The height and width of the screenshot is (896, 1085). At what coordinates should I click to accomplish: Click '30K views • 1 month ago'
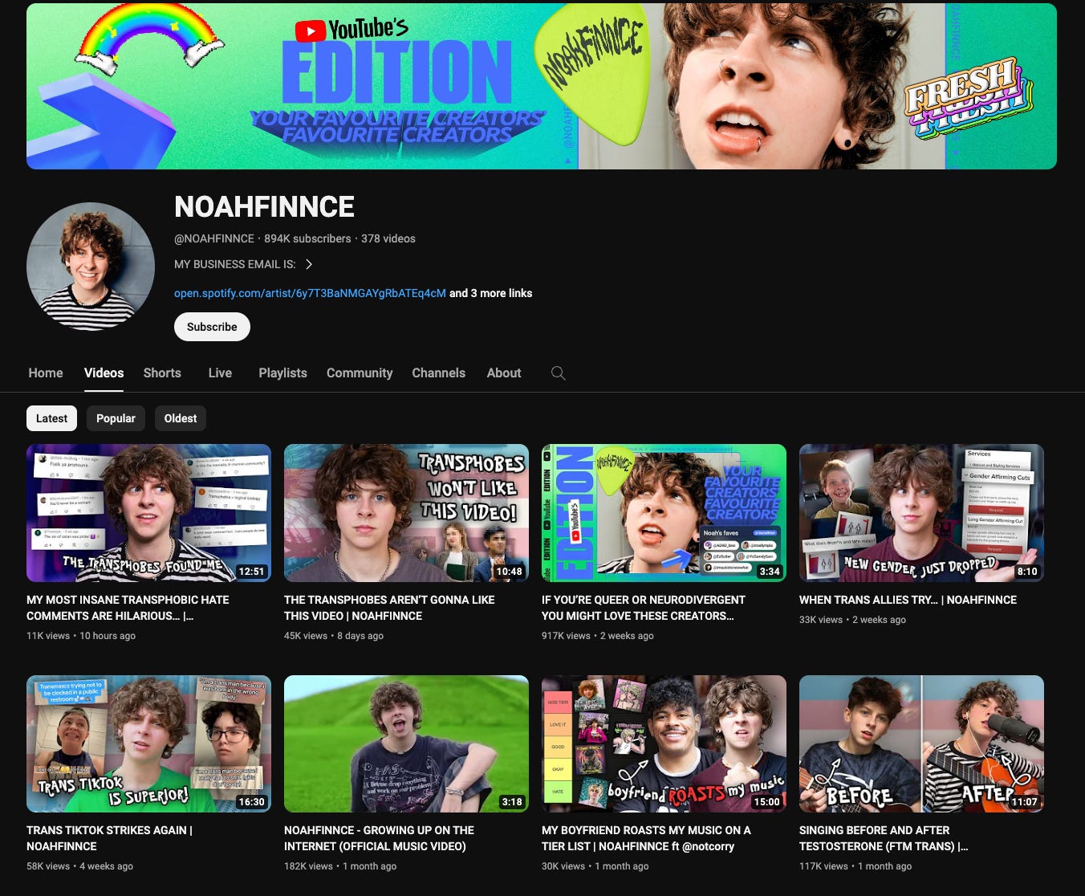tap(595, 866)
